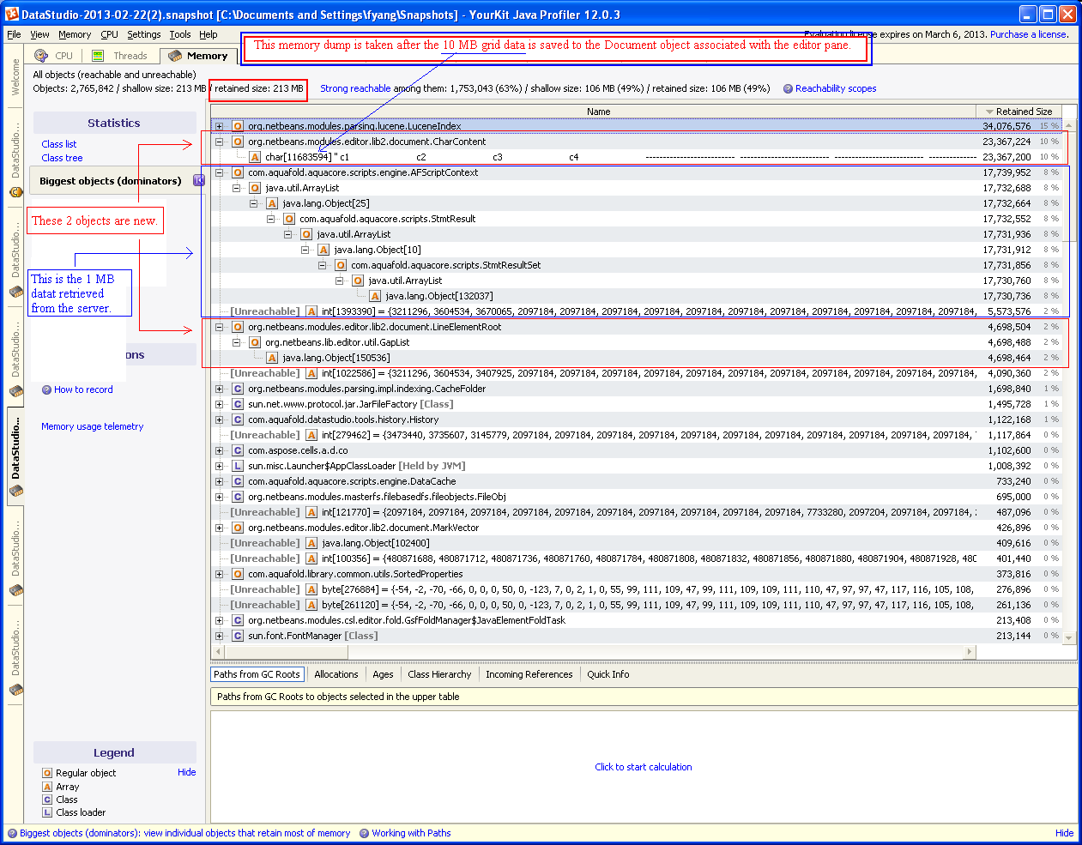
Task: Open the File menu
Action: pos(14,34)
